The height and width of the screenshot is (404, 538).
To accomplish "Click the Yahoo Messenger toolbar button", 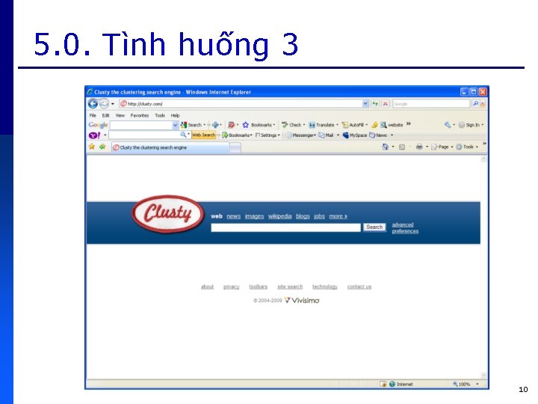I will [301, 135].
